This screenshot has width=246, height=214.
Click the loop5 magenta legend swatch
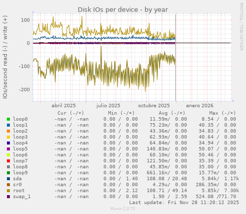(x=8, y=149)
